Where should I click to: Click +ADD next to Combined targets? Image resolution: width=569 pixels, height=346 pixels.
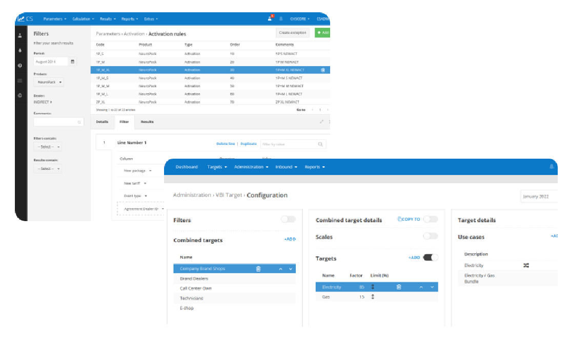(x=290, y=239)
